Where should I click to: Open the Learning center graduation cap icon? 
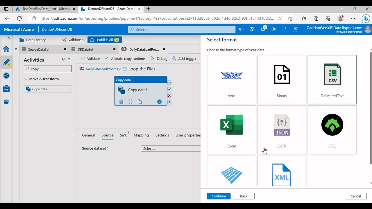[6, 102]
